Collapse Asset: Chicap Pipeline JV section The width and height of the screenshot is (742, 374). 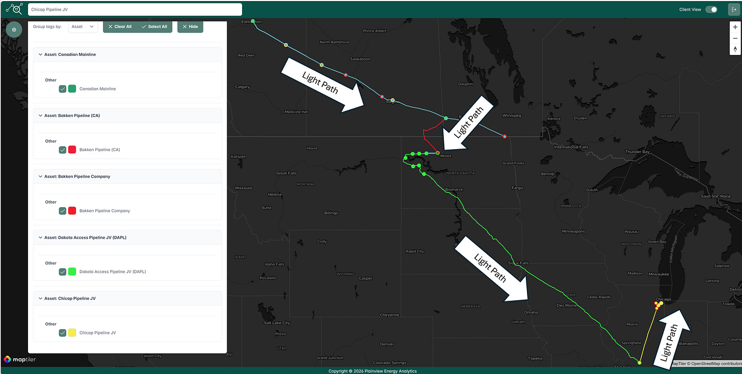pyautogui.click(x=127, y=299)
